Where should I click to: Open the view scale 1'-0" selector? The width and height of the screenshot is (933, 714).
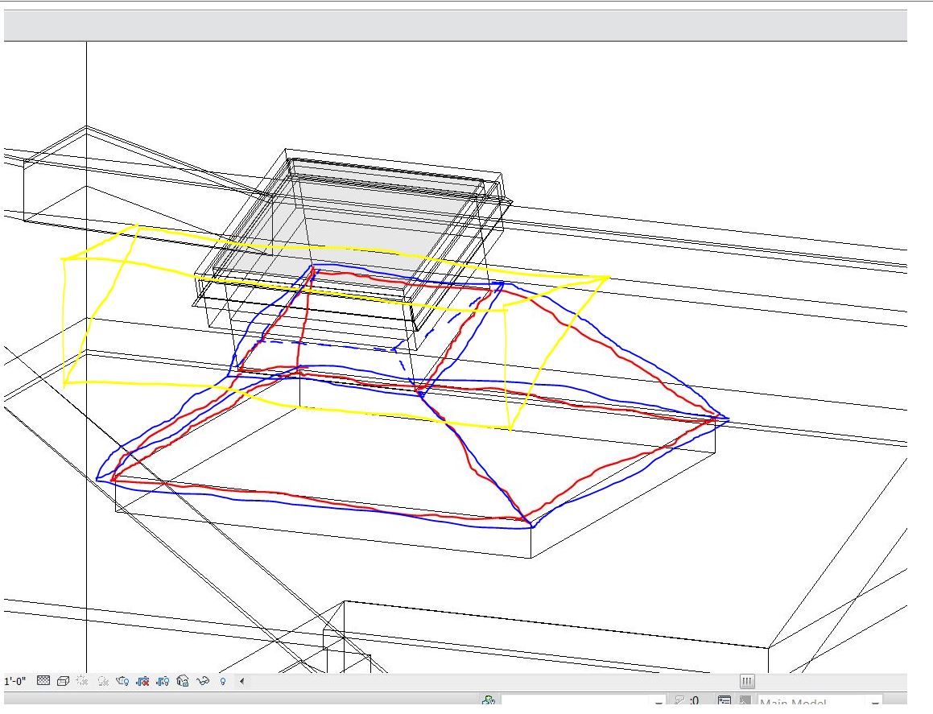(x=16, y=681)
